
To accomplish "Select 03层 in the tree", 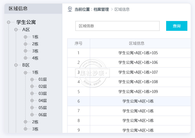I will pyautogui.click(x=42, y=94).
